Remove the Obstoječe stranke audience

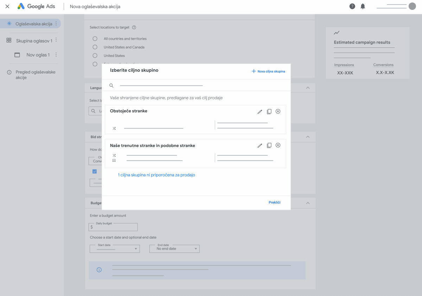(278, 111)
